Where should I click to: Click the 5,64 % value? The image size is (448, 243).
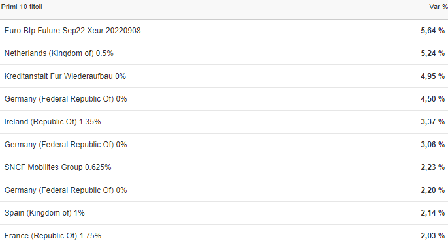(432, 31)
